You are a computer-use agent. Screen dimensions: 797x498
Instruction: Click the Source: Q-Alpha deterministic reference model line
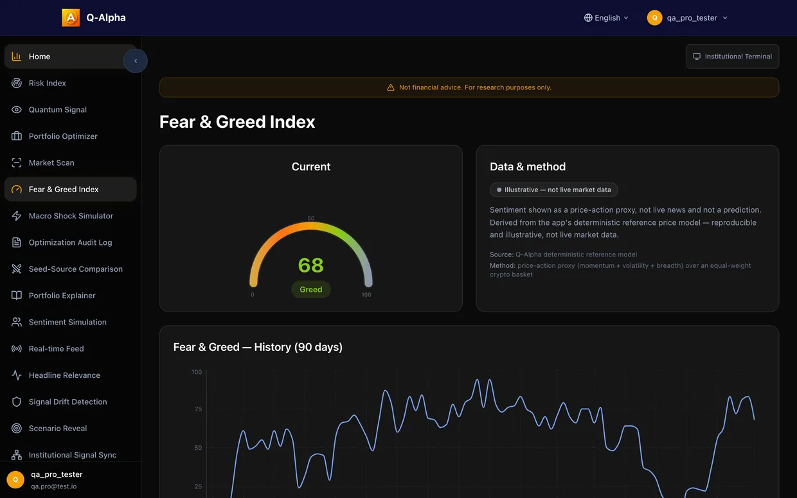564,254
